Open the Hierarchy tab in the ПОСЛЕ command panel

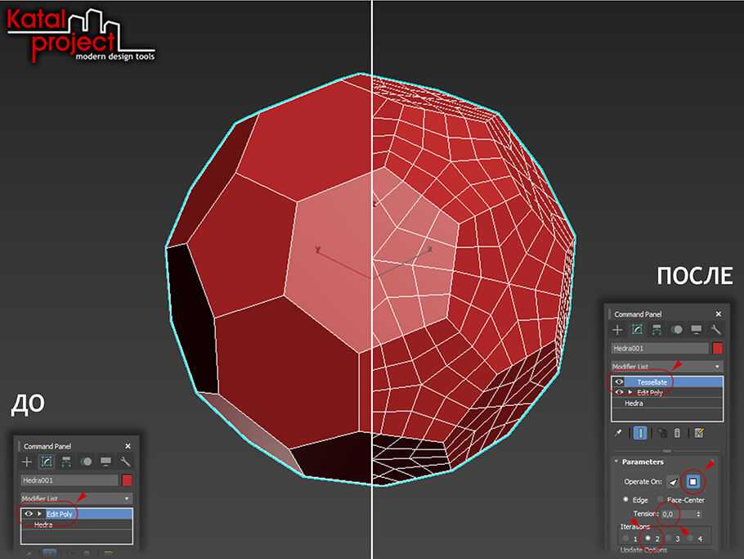[x=657, y=330]
